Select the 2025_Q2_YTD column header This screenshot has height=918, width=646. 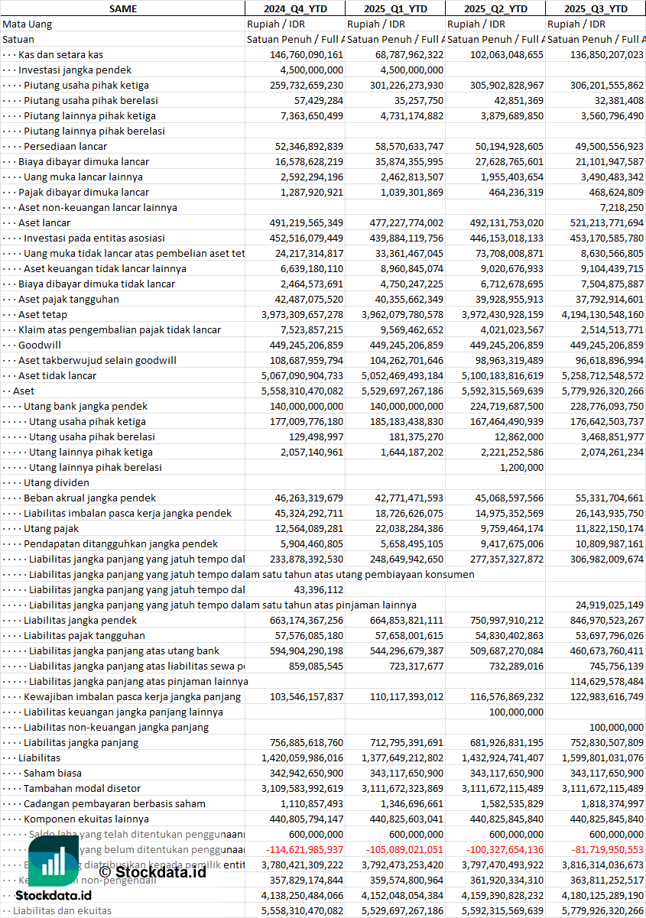495,8
